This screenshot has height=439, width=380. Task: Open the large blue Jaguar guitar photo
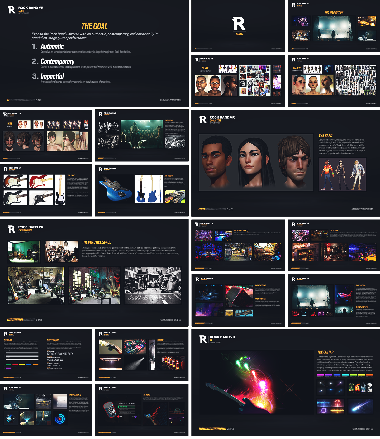click(x=115, y=189)
